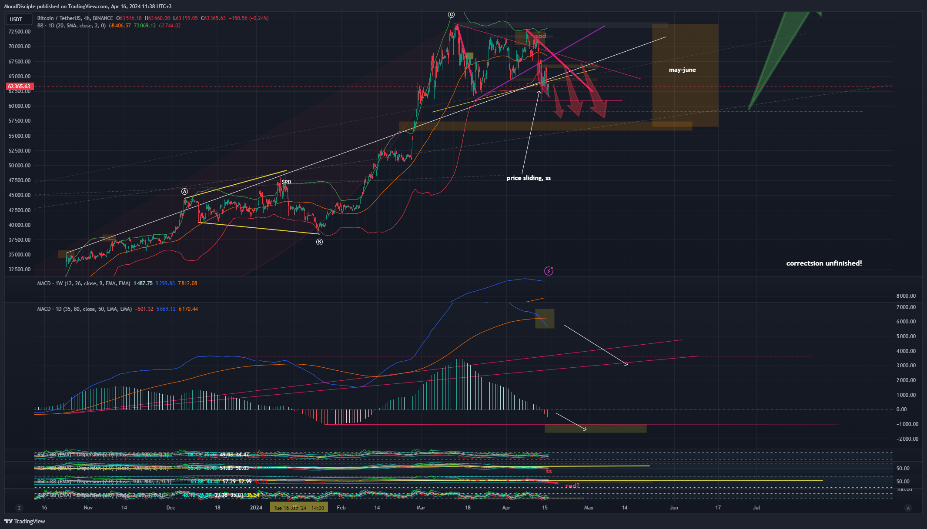Click the white 'SPD' label near January peak

pyautogui.click(x=286, y=182)
